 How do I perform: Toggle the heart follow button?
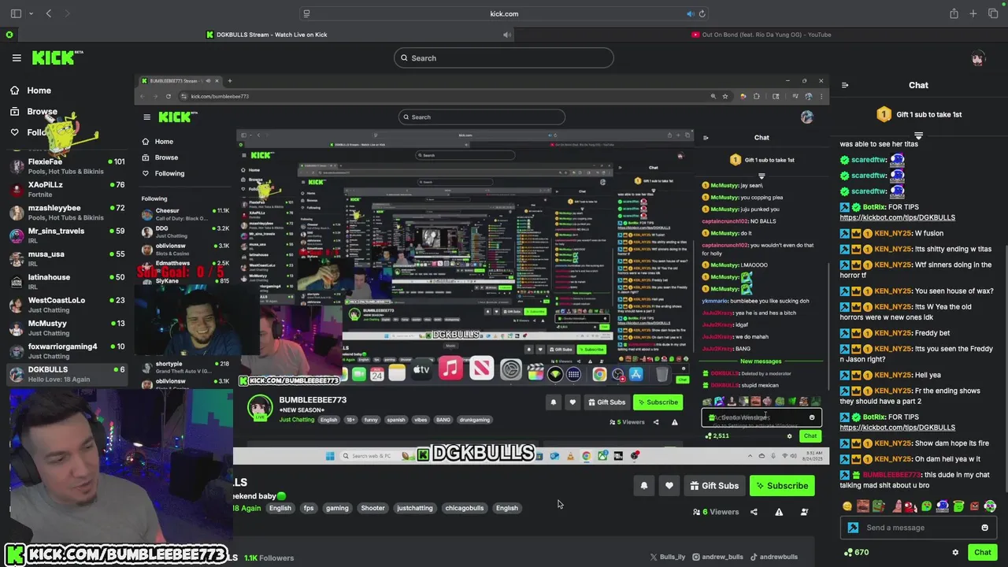point(669,486)
